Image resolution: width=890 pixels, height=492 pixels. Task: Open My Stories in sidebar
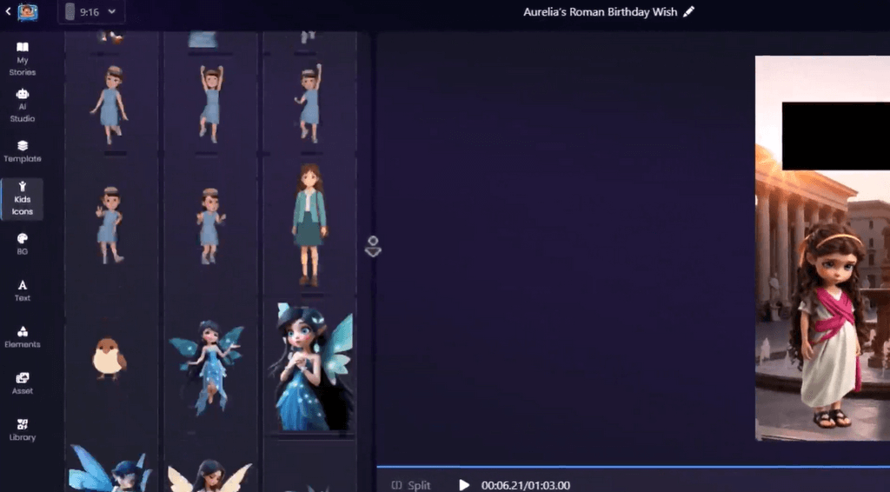pyautogui.click(x=22, y=59)
